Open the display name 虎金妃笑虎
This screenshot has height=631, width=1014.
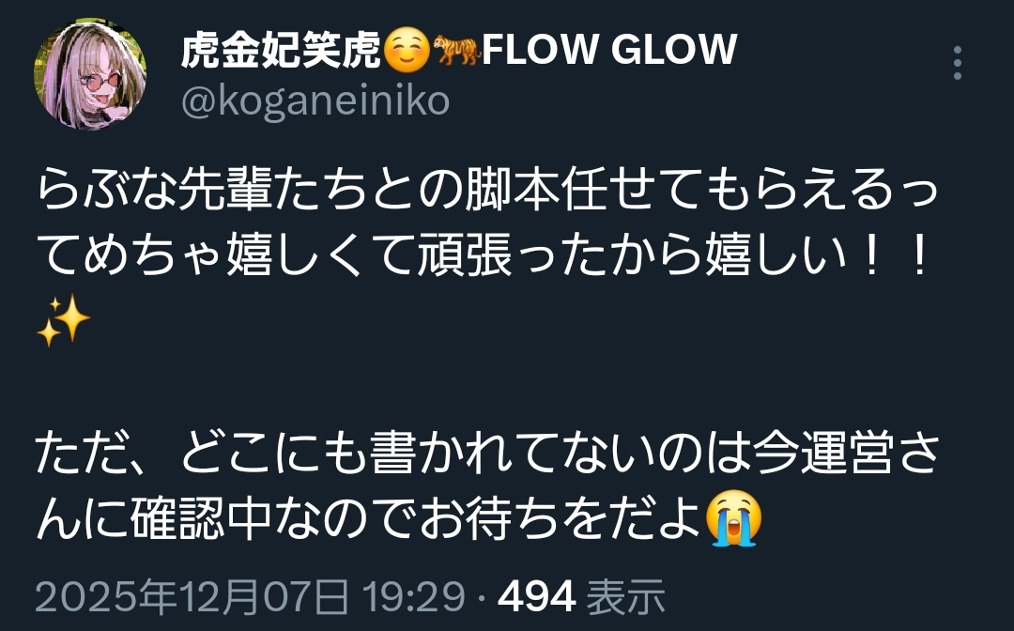282,50
